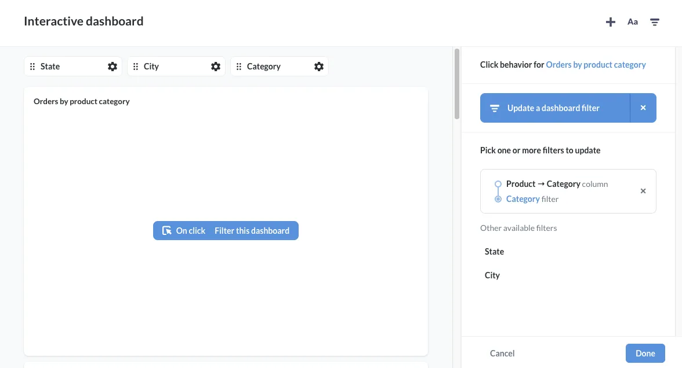Click the blue Category filter label
Image resolution: width=682 pixels, height=368 pixels.
[523, 199]
